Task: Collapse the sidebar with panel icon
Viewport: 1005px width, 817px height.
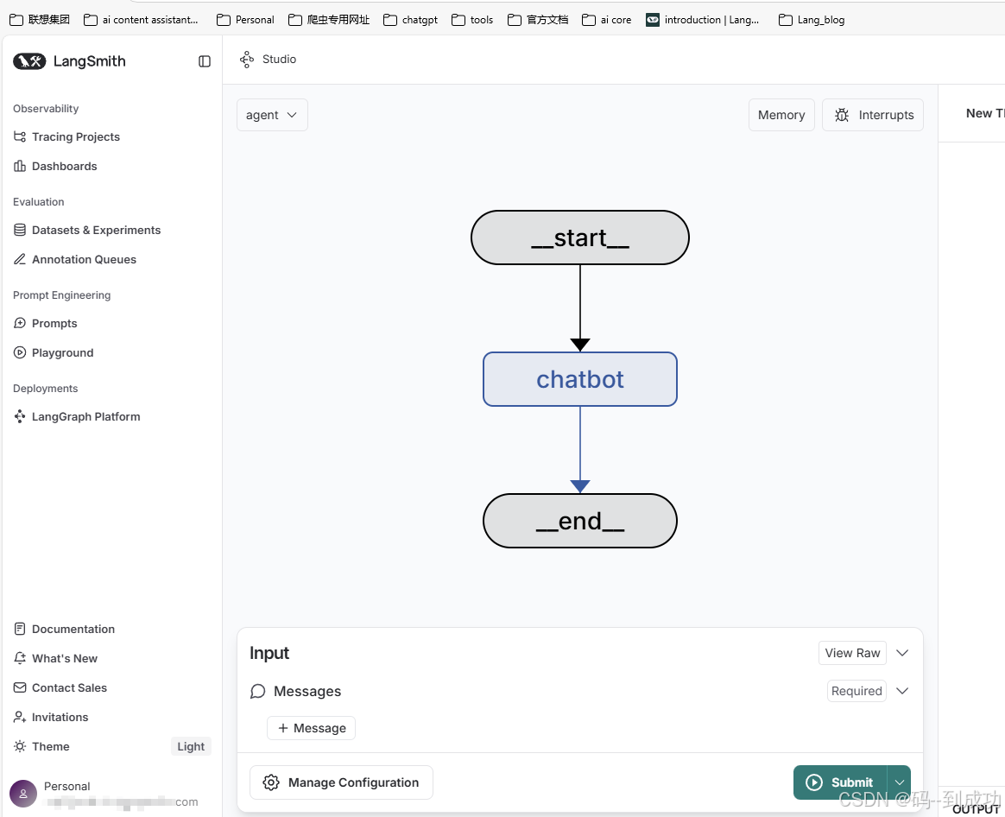Action: coord(205,61)
